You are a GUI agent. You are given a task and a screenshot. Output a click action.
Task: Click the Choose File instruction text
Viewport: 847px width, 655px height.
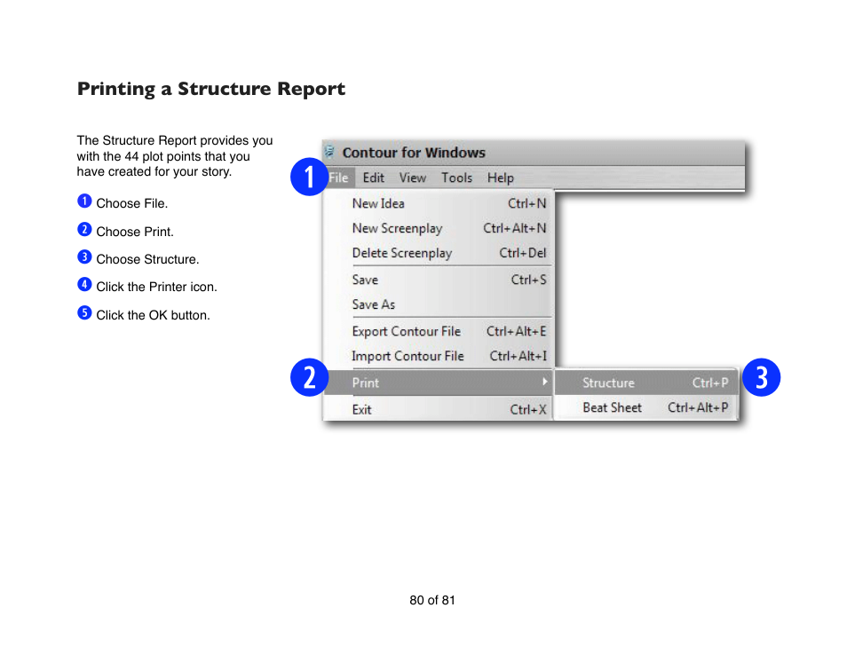[x=131, y=203]
